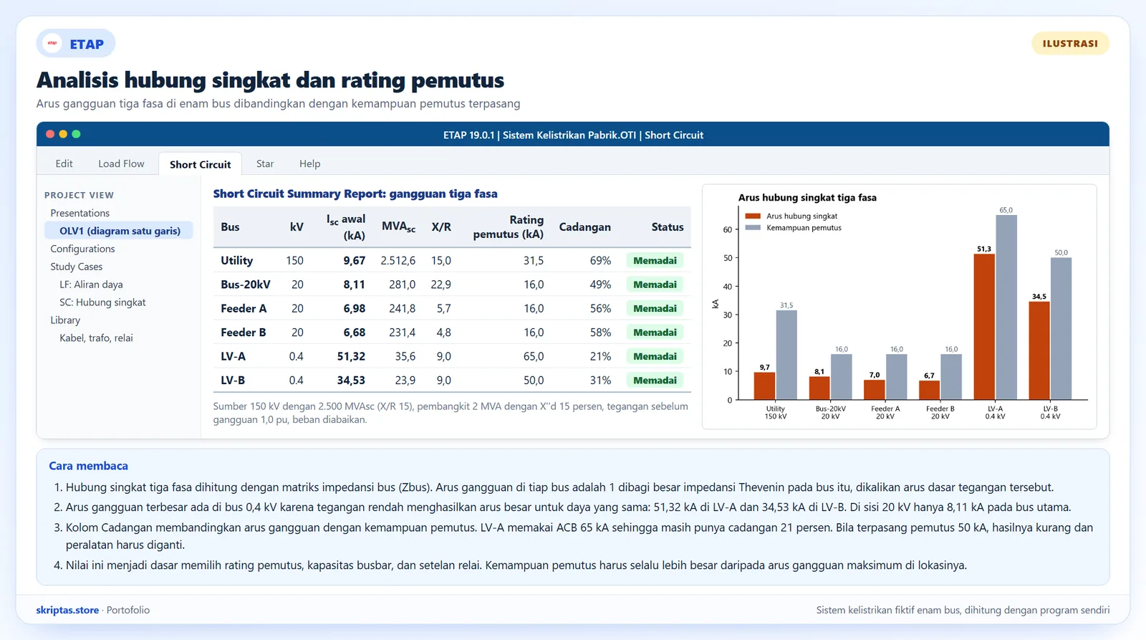Click the 51,32 Isc value
This screenshot has width=1146, height=640.
click(x=351, y=356)
